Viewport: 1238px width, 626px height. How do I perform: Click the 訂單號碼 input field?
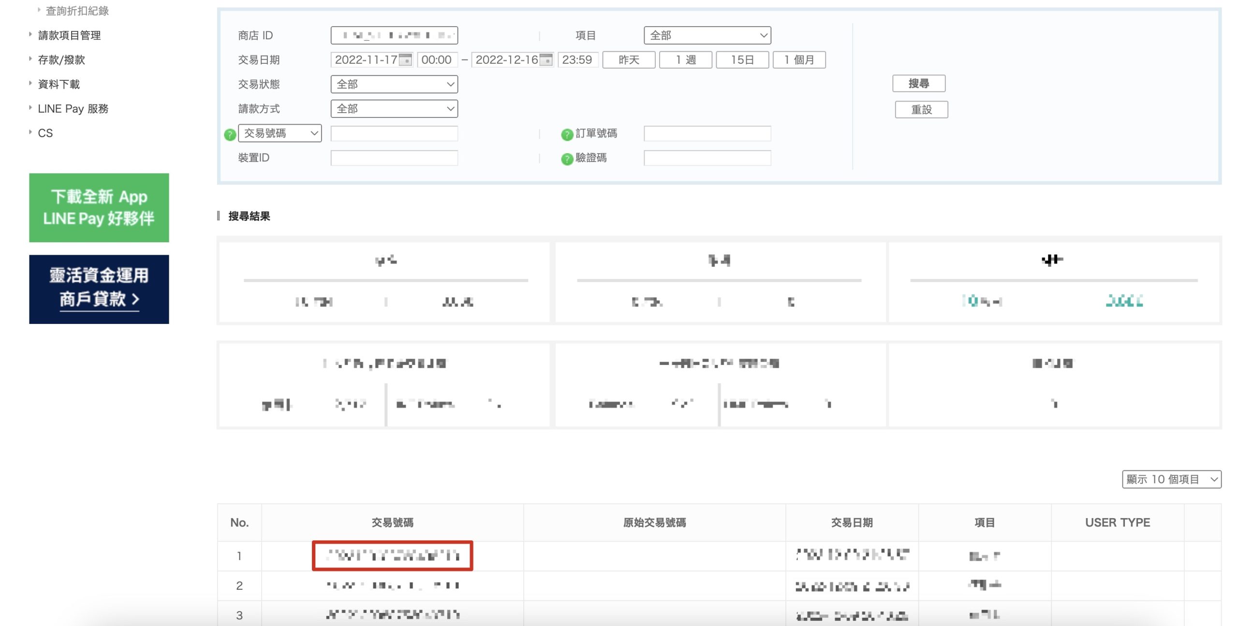coord(707,133)
